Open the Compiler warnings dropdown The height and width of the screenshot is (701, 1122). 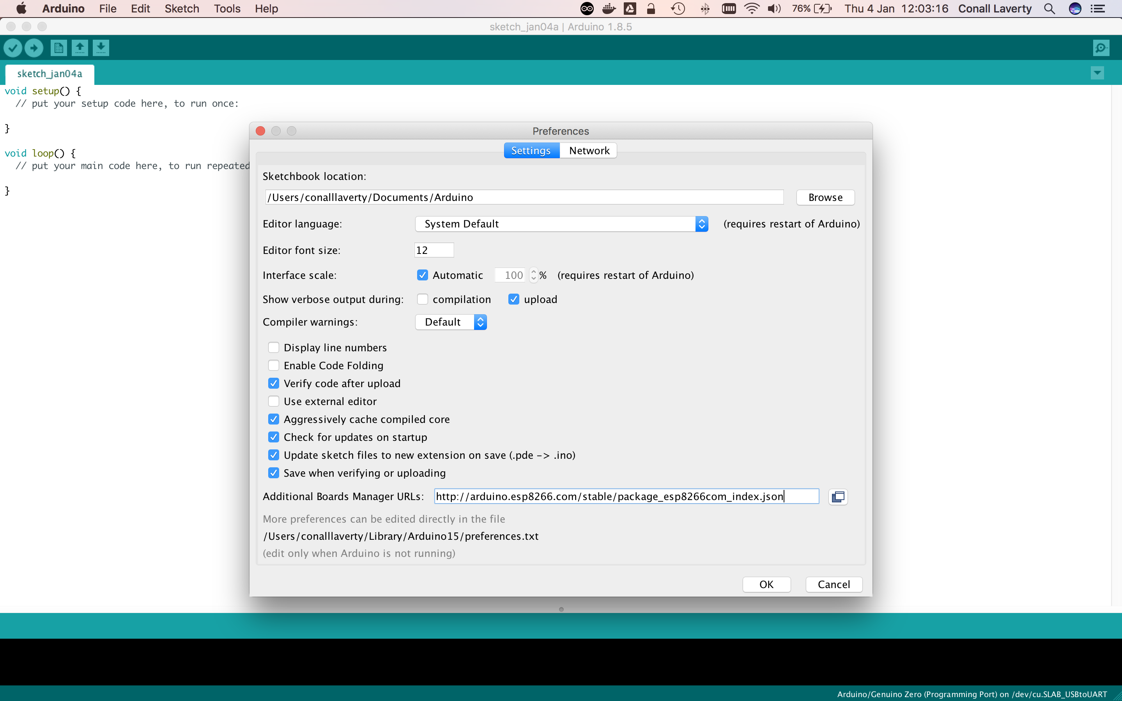(x=451, y=322)
